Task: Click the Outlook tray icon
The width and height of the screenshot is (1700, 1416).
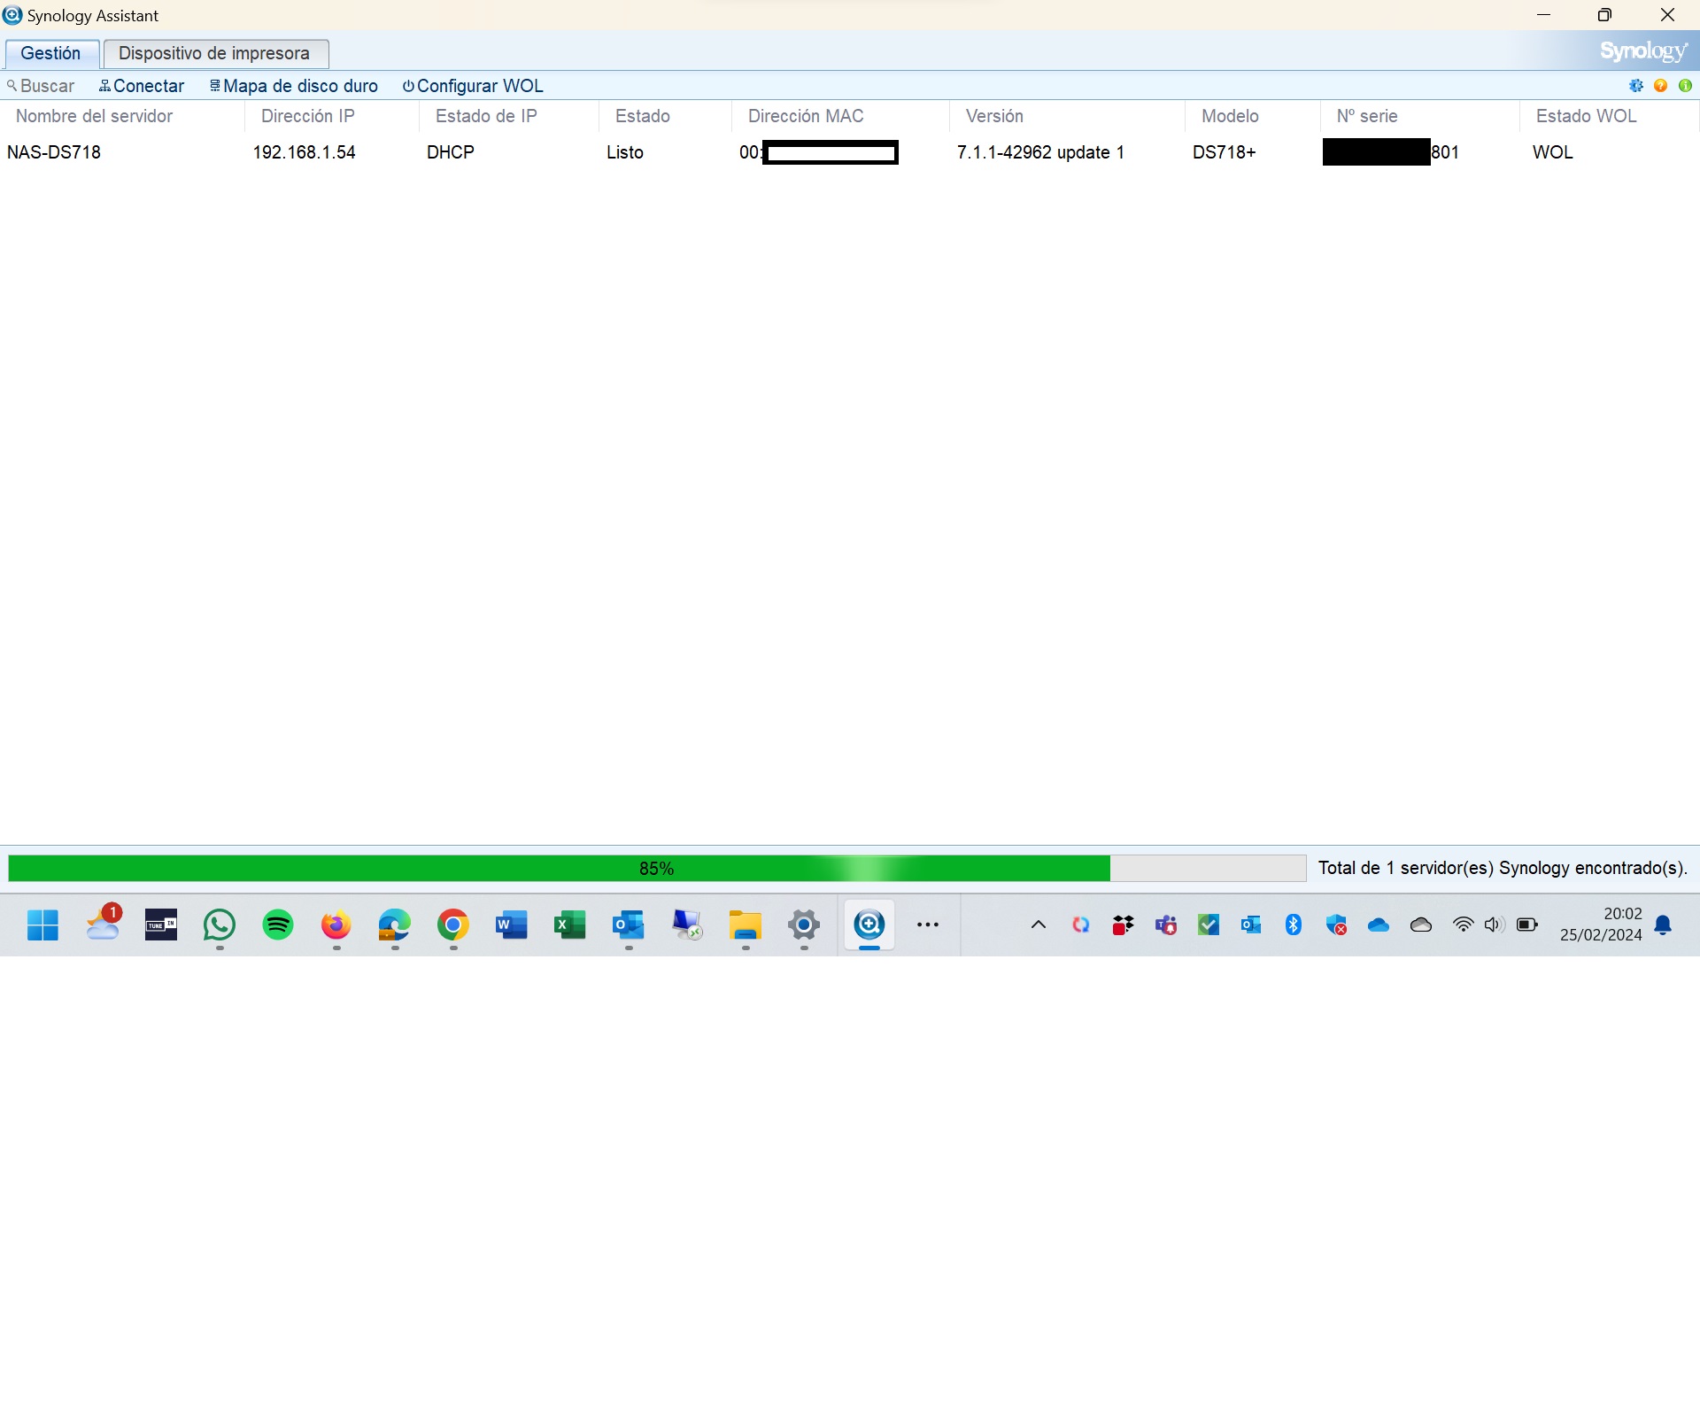Action: point(1251,925)
